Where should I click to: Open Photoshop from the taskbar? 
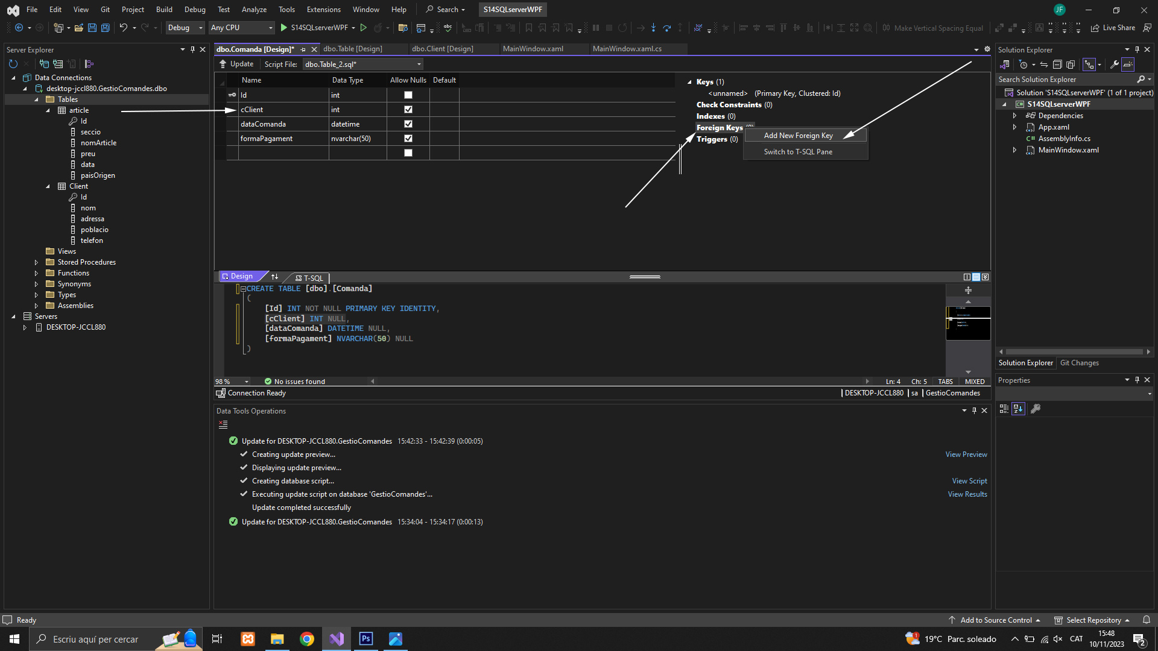[366, 639]
